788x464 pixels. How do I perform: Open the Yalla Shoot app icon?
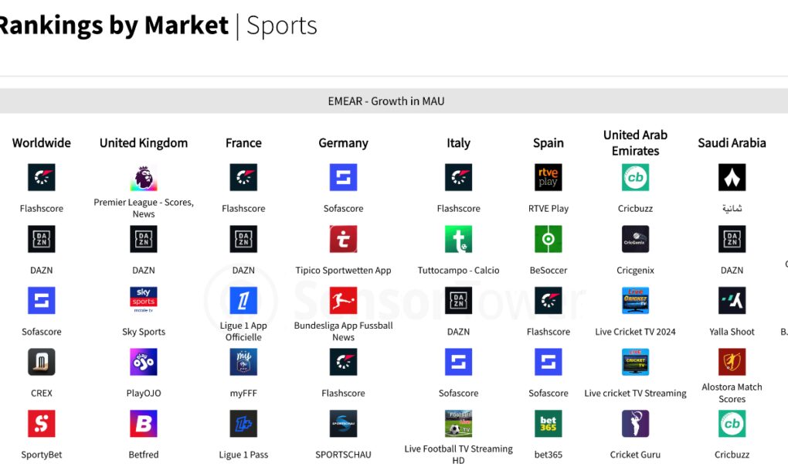click(732, 300)
